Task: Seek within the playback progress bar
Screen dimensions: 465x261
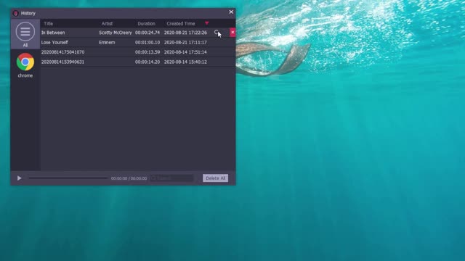Action: click(68, 178)
